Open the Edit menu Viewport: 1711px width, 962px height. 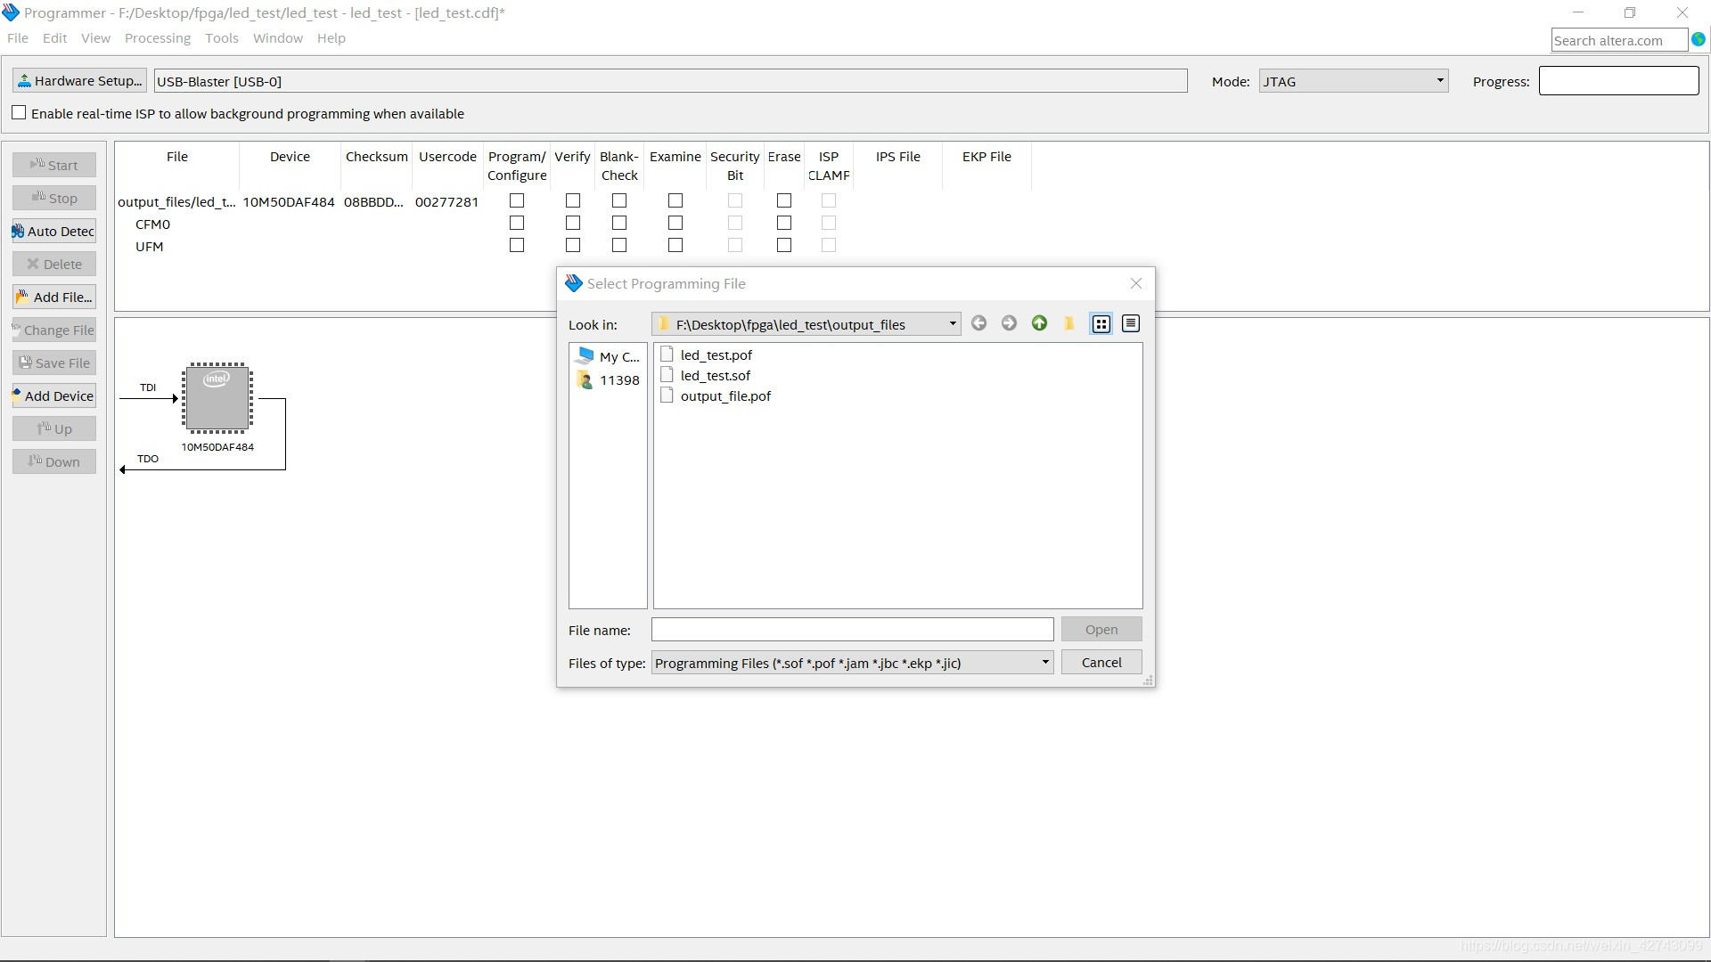coord(54,38)
